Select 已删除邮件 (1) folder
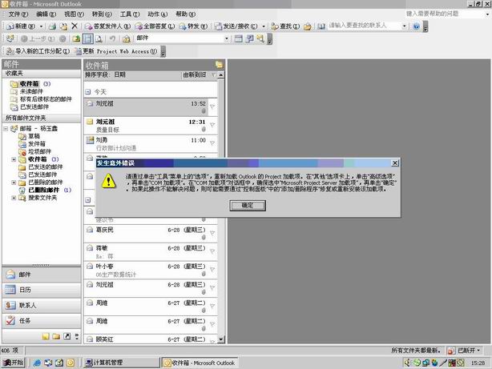The image size is (492, 369). click(46, 190)
